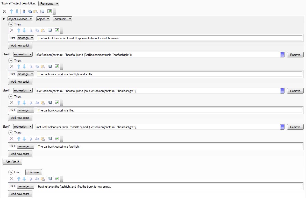The image size is (306, 198).
Task: Open the "car trunk" object dropdown
Action: tap(62, 19)
